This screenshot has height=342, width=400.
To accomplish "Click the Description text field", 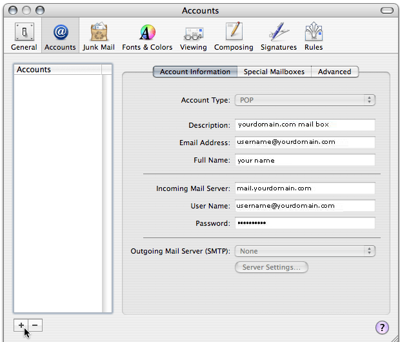I will pos(305,125).
